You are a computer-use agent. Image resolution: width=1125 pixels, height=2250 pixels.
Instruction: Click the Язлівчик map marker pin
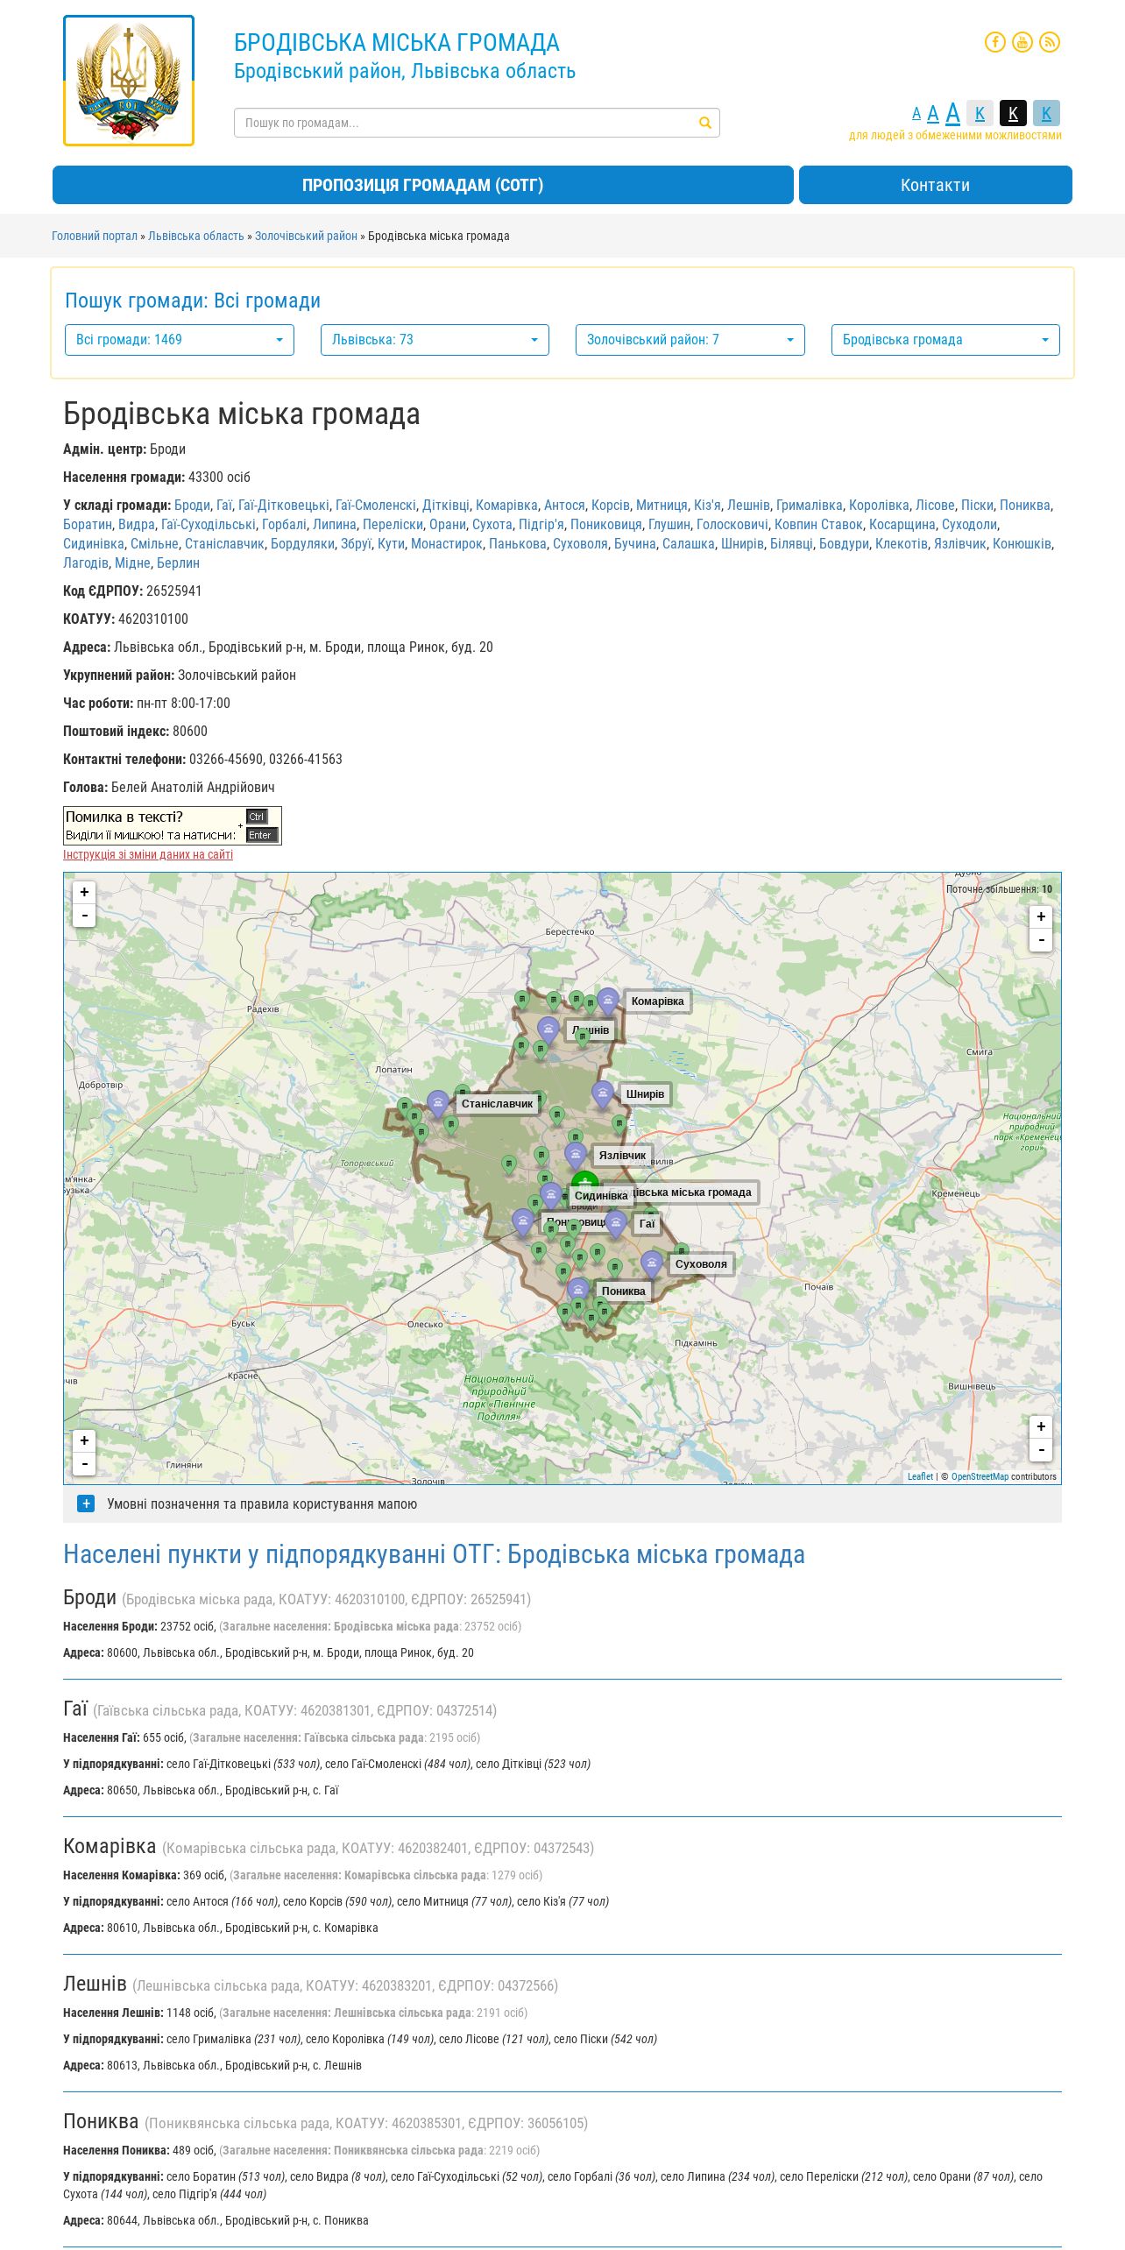[576, 1156]
